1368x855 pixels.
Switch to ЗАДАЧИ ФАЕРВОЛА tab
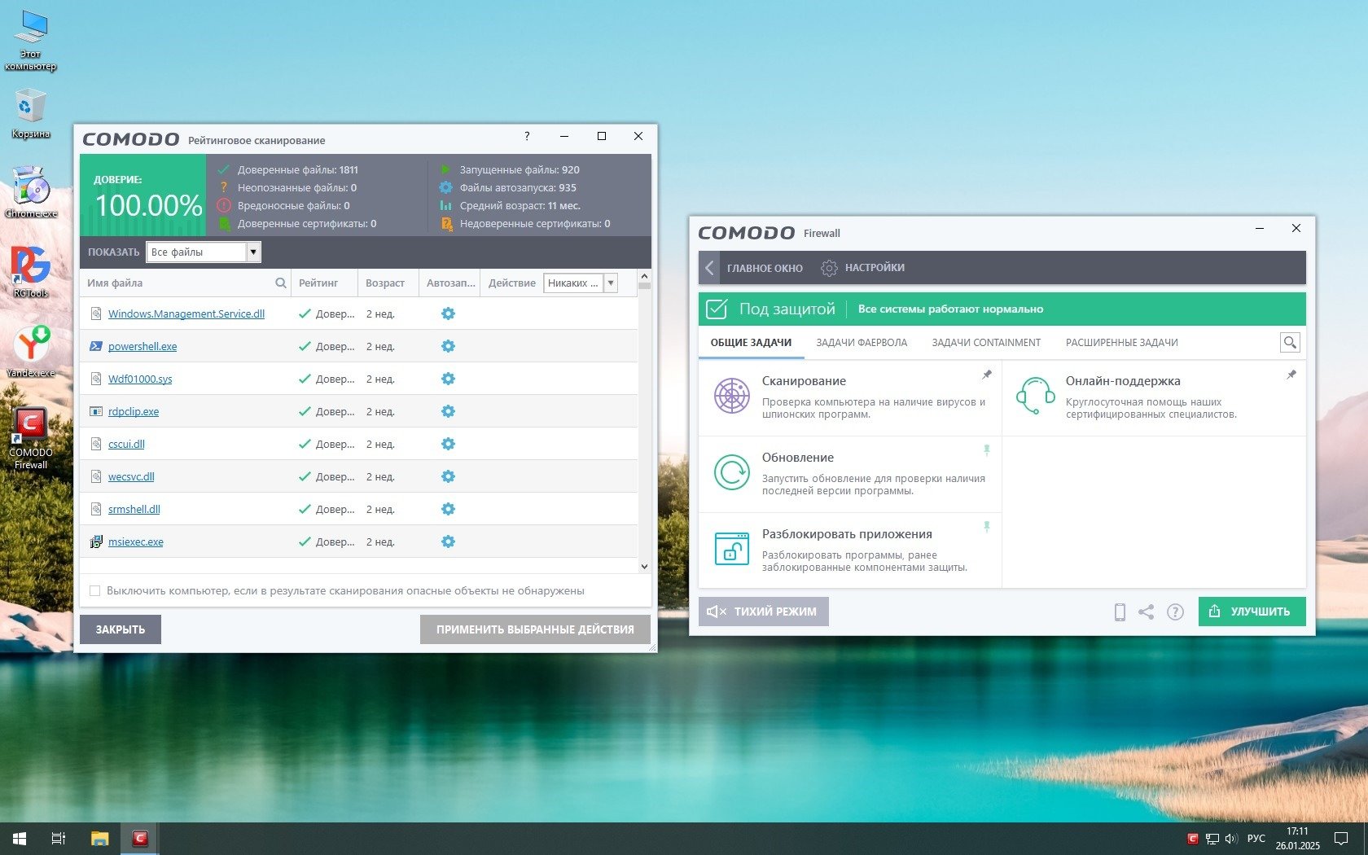pos(862,343)
